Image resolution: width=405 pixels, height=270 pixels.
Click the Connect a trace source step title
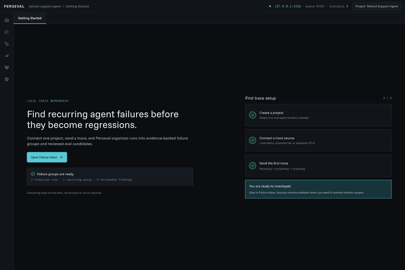pyautogui.click(x=277, y=138)
